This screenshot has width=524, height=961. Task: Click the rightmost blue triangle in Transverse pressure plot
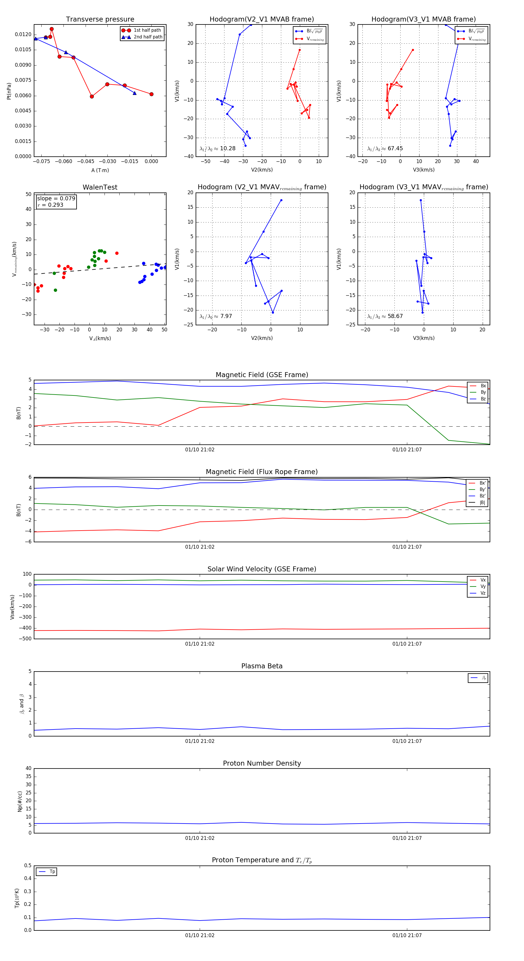pos(134,93)
